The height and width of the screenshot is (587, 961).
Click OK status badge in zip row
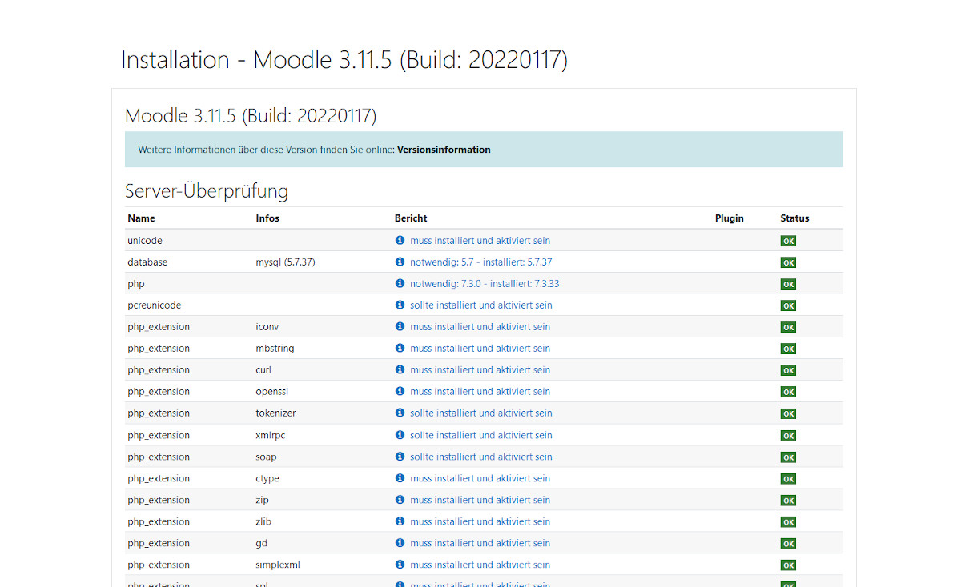click(x=788, y=501)
